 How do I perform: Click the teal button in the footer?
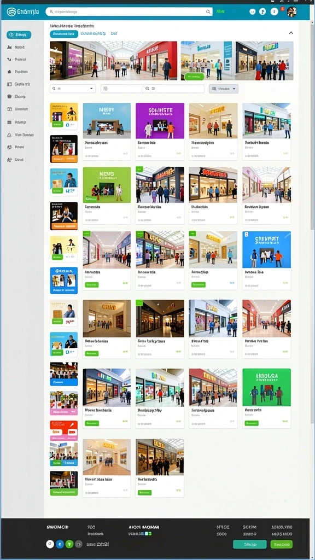(249, 544)
